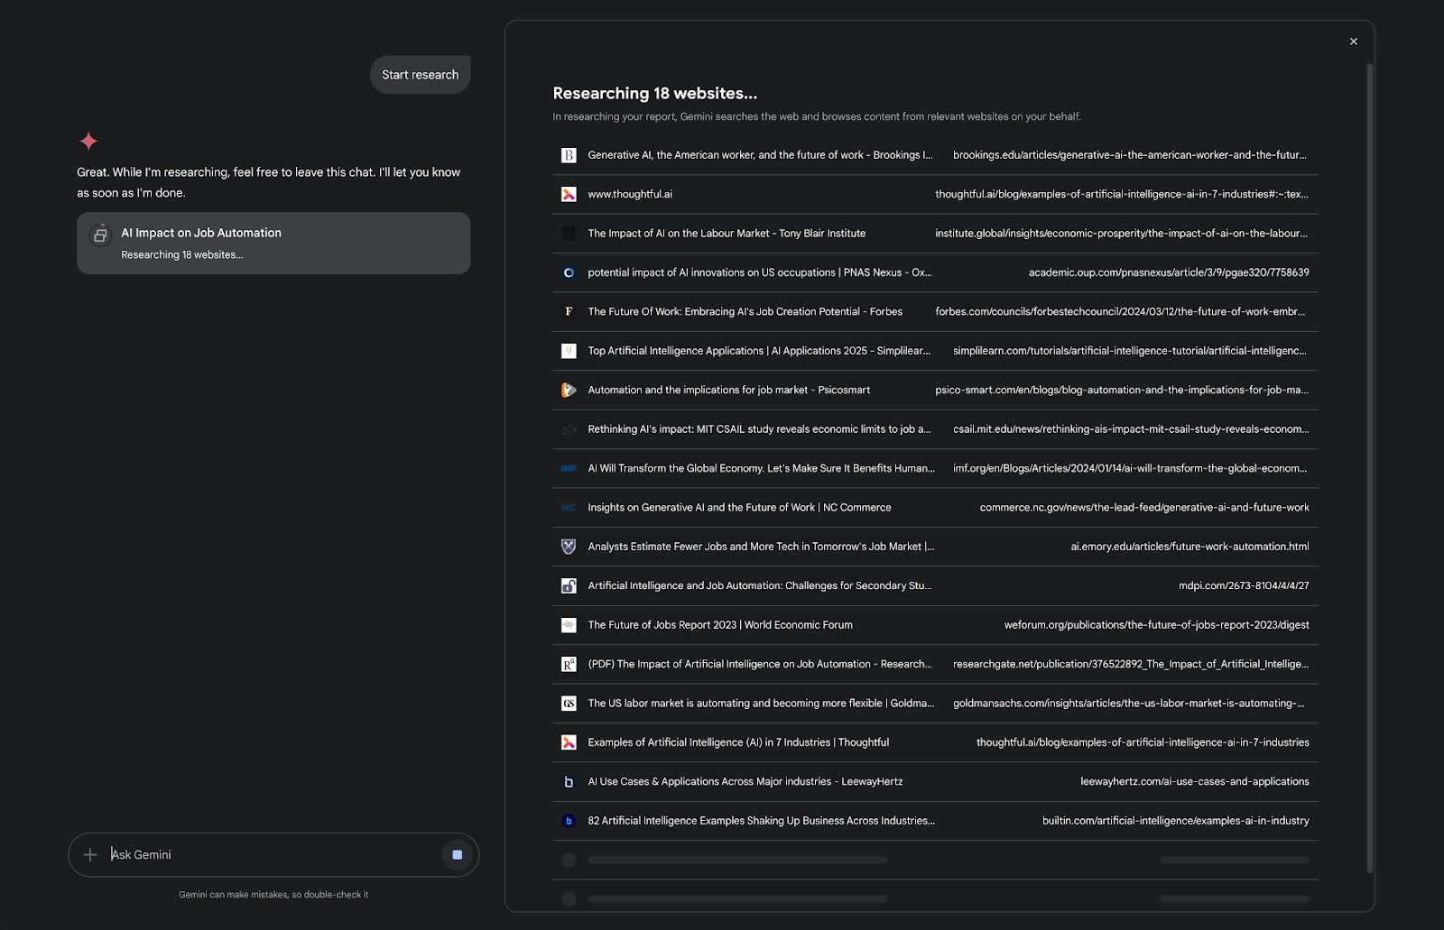Click the Gemini sparkle icon

click(x=88, y=141)
